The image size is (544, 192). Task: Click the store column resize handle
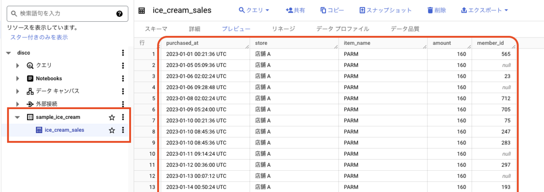coord(336,47)
